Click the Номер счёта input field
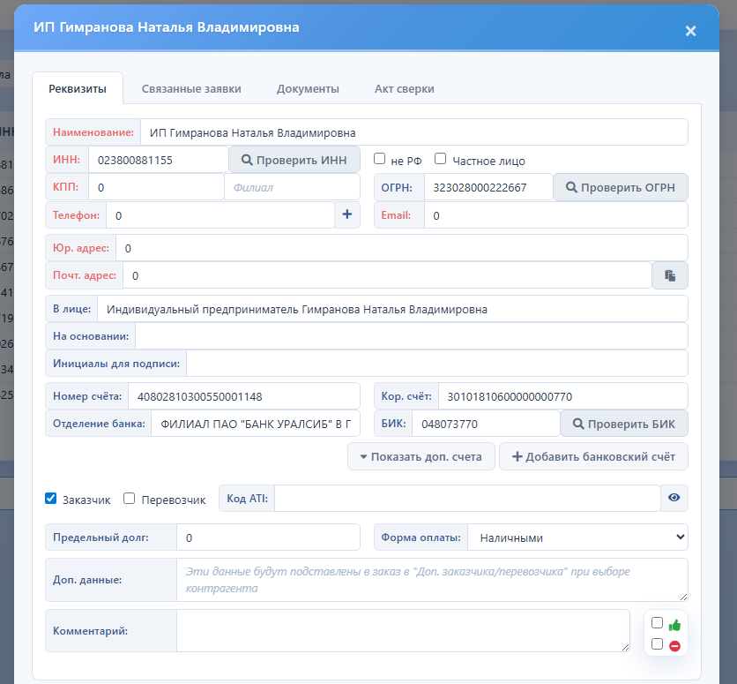 [244, 396]
